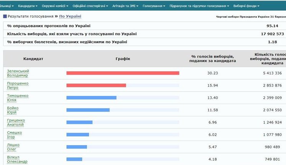Click the '% голосів виборців' column header

[x=212, y=59]
